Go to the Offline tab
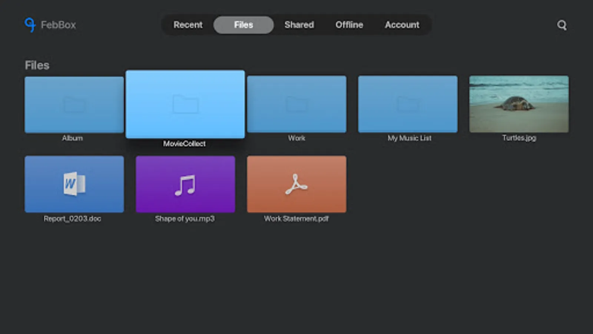Screen dimensions: 593x334 (349, 25)
